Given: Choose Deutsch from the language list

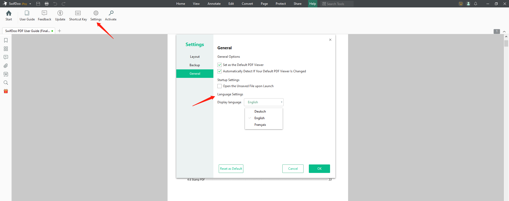Looking at the screenshot, I should [x=260, y=111].
